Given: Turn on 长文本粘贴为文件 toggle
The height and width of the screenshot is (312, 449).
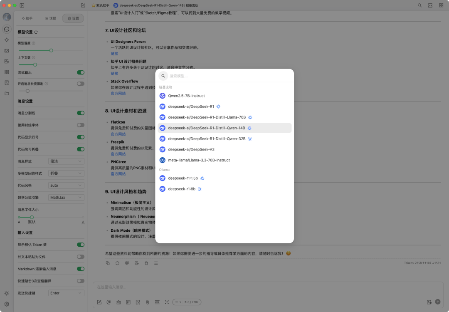Looking at the screenshot, I should coord(81,257).
